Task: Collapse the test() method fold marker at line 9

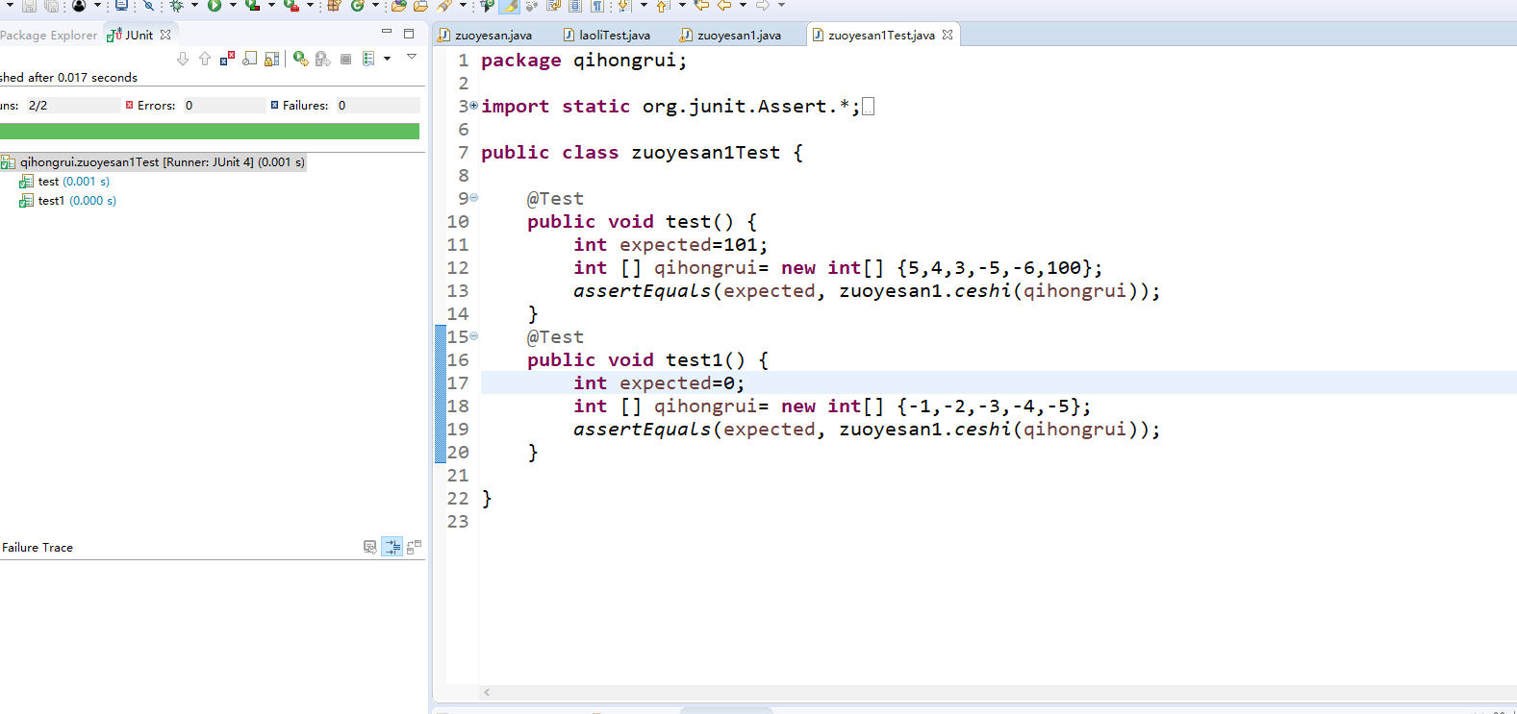Action: pos(473,198)
